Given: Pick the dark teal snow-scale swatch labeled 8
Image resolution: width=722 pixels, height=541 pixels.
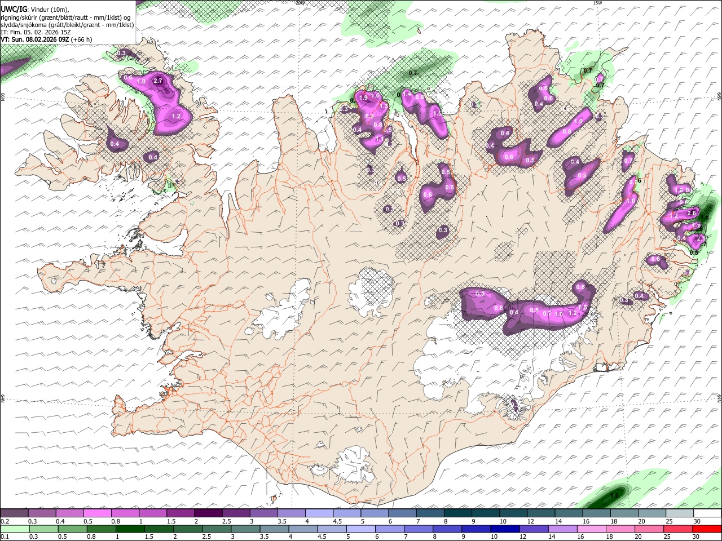Looking at the screenshot, I should pos(457,513).
